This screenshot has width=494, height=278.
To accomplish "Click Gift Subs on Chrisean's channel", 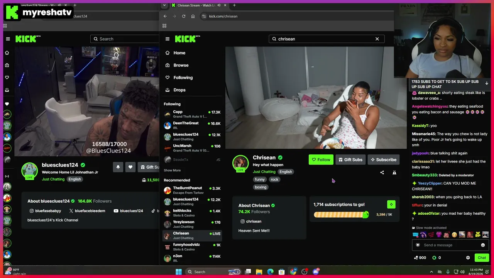I will coord(350,160).
